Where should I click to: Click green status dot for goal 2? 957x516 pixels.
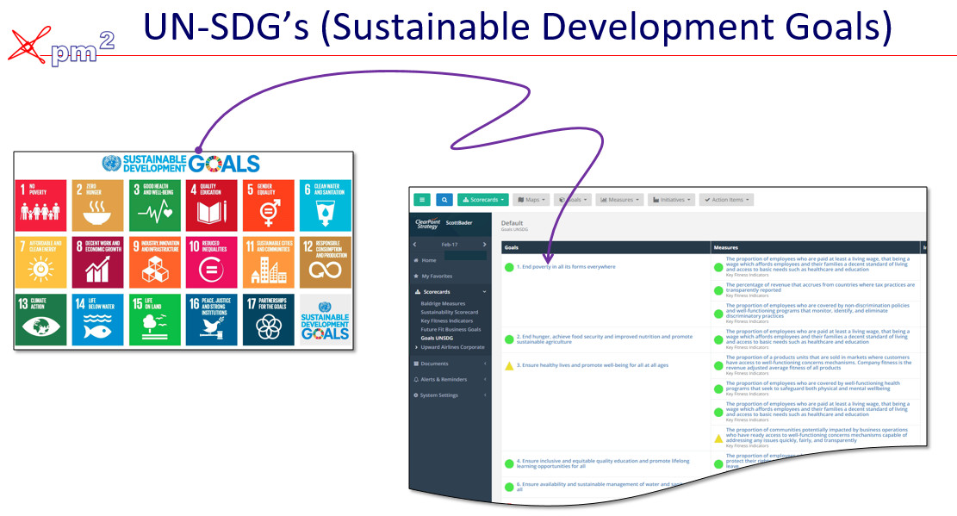[509, 339]
